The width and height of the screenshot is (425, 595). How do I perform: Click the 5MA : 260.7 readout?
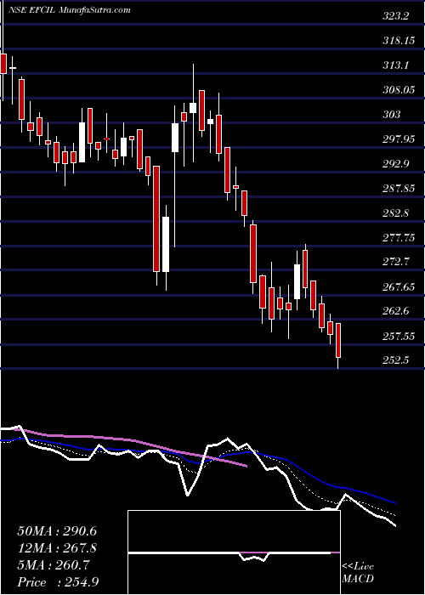point(54,565)
